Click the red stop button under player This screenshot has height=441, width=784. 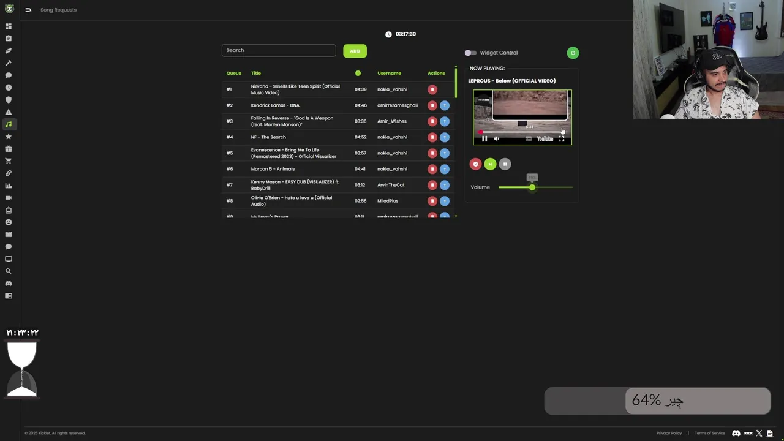point(475,164)
